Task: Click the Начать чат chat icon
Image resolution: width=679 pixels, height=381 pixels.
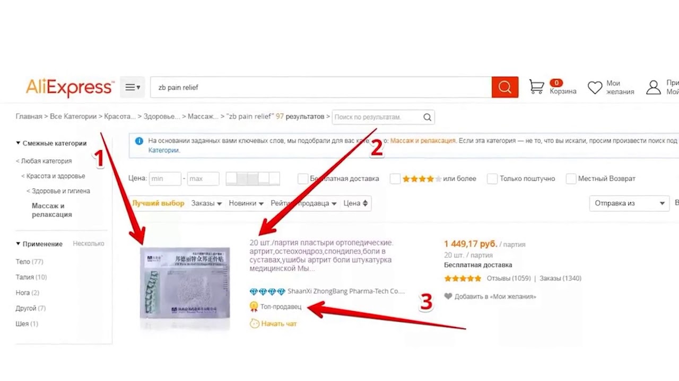Action: 255,323
